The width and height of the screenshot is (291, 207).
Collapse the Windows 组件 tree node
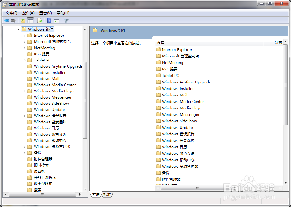coord(19,29)
